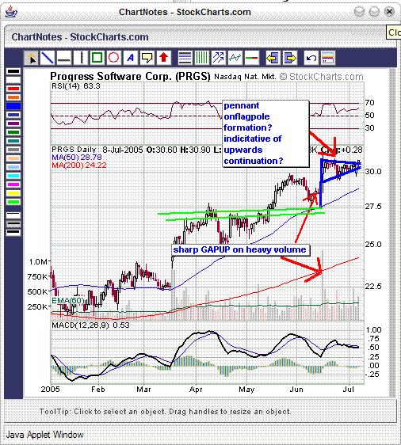Click the PRGS Daily 8-Jul-2005 label

tap(97, 150)
